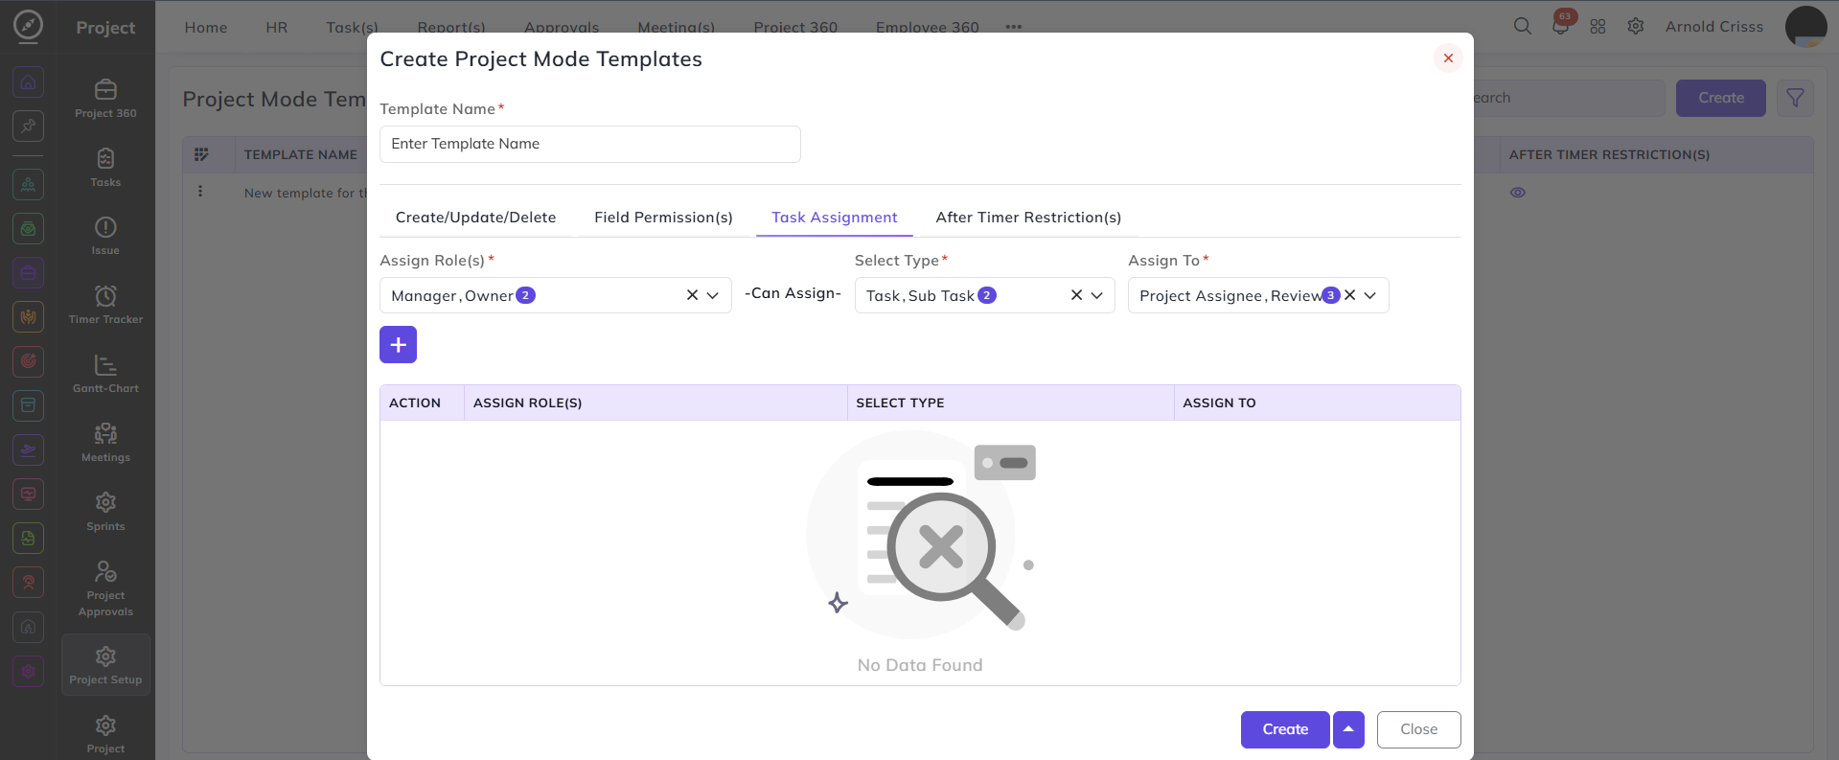View after timer restriction eye icon
The height and width of the screenshot is (760, 1839).
1518,193
